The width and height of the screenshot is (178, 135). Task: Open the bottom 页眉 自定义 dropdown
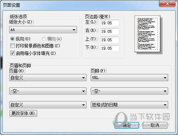48,105
